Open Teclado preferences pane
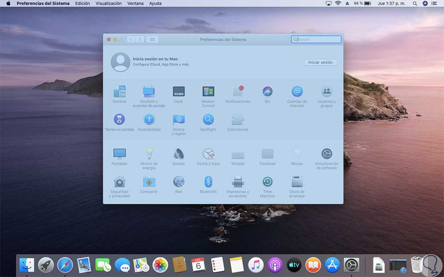 (238, 156)
